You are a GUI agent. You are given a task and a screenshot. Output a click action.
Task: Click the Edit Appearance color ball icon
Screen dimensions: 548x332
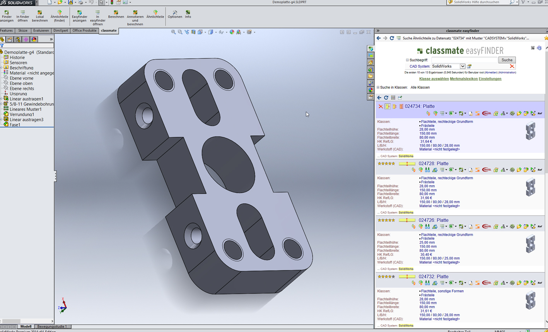click(x=232, y=32)
